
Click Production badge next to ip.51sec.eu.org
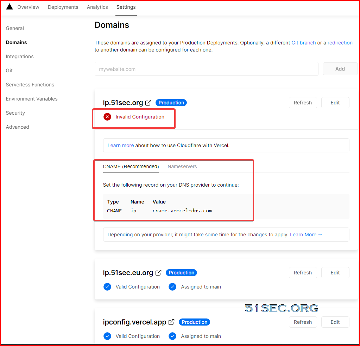point(181,273)
